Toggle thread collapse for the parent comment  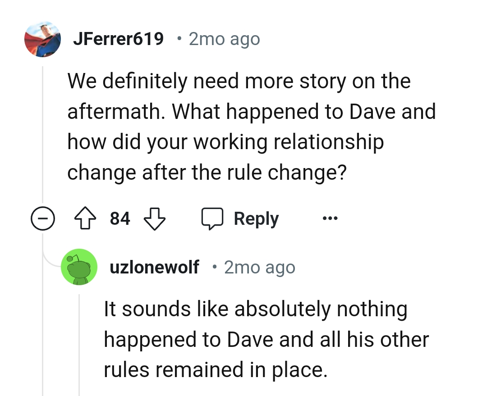[x=43, y=218]
